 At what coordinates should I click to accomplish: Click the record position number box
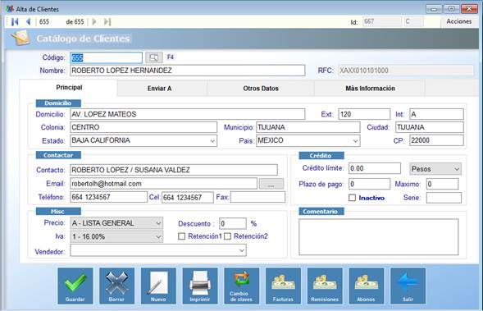pyautogui.click(x=51, y=21)
